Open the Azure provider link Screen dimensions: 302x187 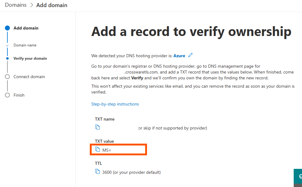pos(179,56)
